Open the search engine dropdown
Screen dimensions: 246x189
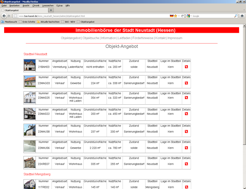190,16
